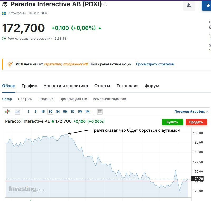The height and width of the screenshot is (201, 211).
Task: Select the 5 minute interval
Action: [36, 112]
